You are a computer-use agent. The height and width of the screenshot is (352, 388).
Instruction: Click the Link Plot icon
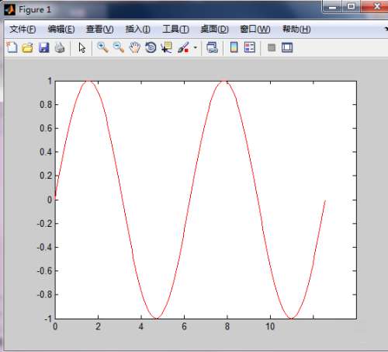tap(213, 47)
